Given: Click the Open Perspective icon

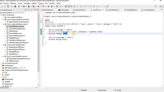Looking at the screenshot, I should coord(161,6).
